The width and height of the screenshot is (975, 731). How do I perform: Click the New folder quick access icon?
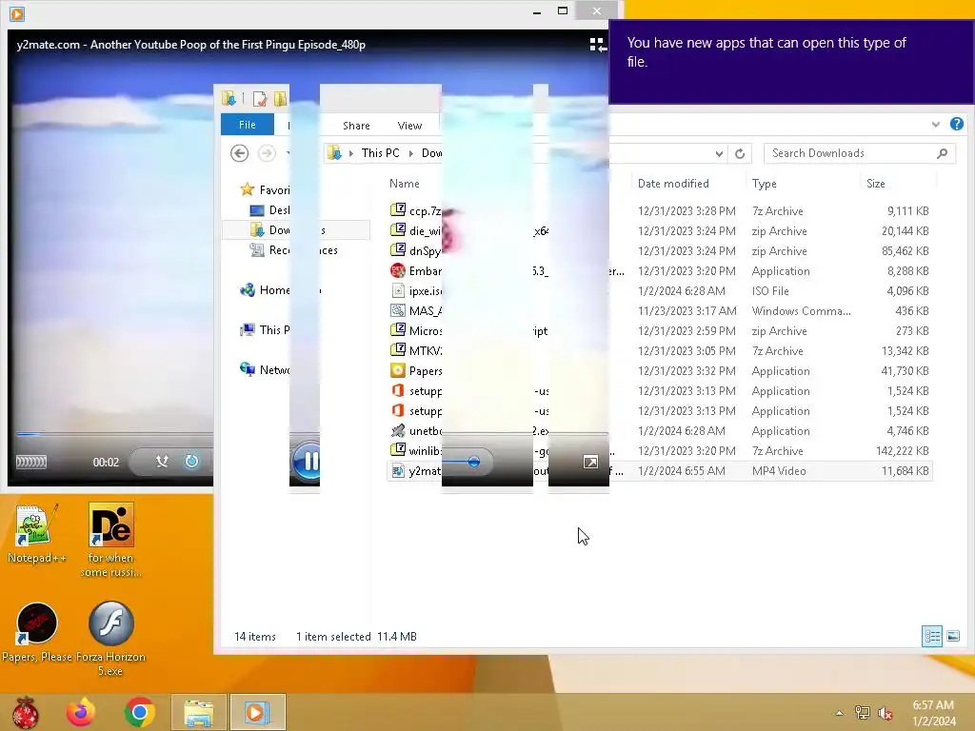point(281,99)
